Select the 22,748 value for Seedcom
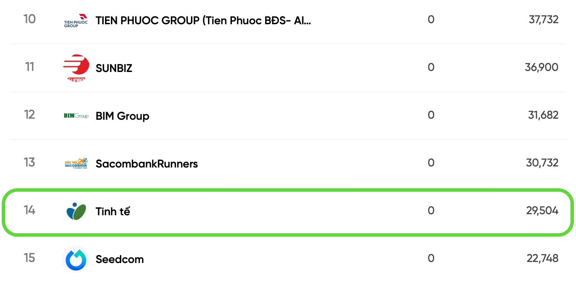The width and height of the screenshot is (576, 281). coord(542,258)
